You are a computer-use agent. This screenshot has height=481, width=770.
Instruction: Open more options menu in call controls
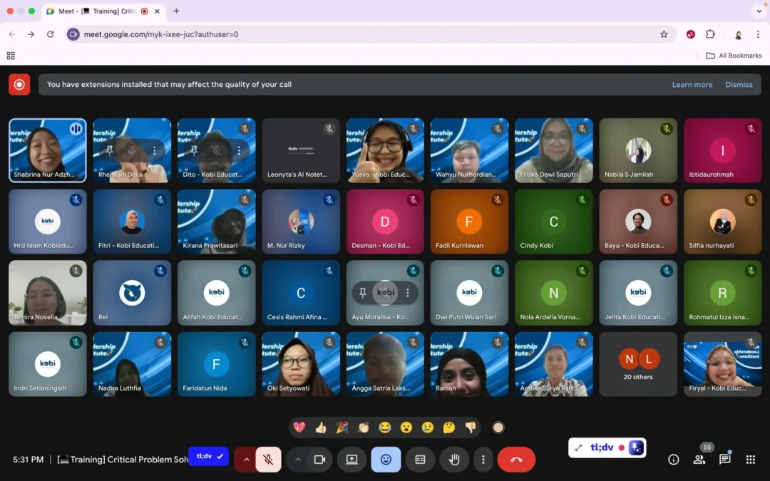tap(483, 460)
